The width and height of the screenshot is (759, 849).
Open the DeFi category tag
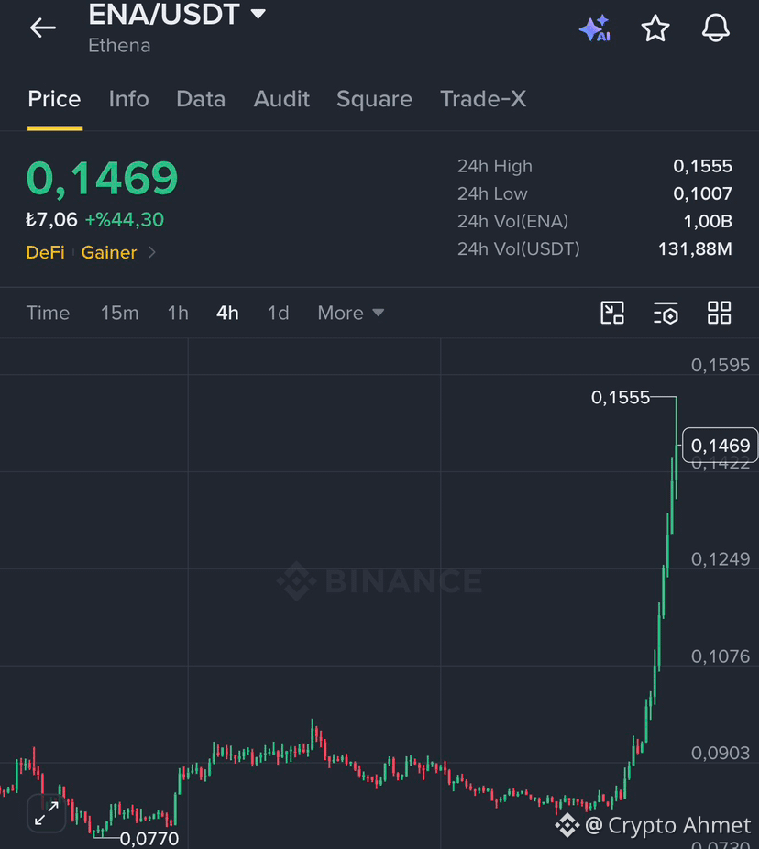(x=46, y=252)
